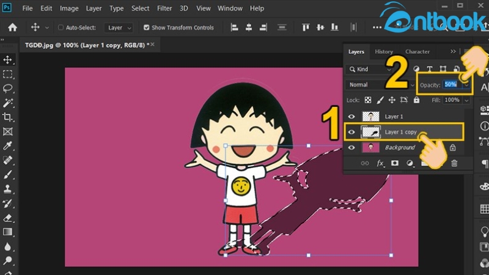
Task: Select the Eraser tool
Action: [x=7, y=218]
